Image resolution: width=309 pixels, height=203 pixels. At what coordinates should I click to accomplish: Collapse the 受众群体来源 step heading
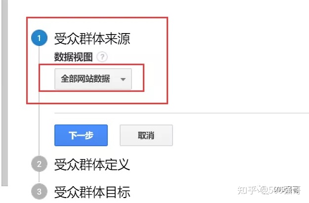tap(92, 39)
